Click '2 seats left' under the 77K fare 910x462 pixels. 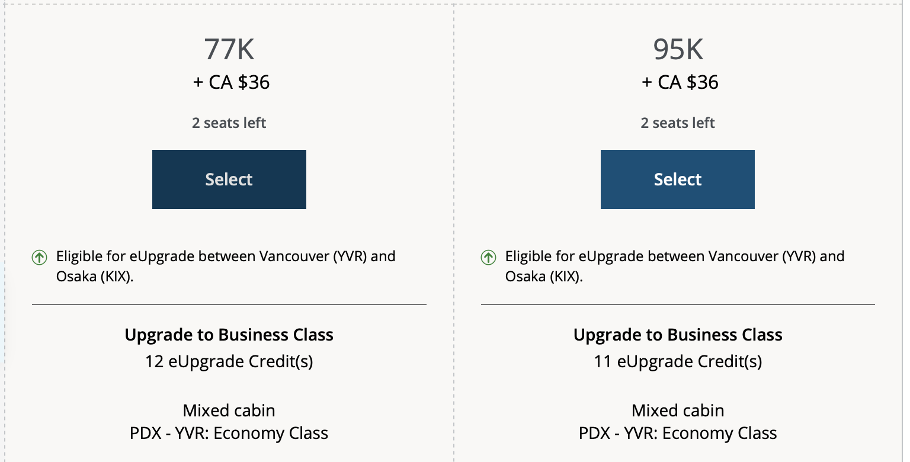pos(229,123)
